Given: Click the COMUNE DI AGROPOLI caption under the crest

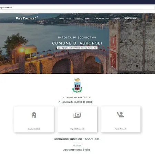Looking at the screenshot, I should (77, 97).
